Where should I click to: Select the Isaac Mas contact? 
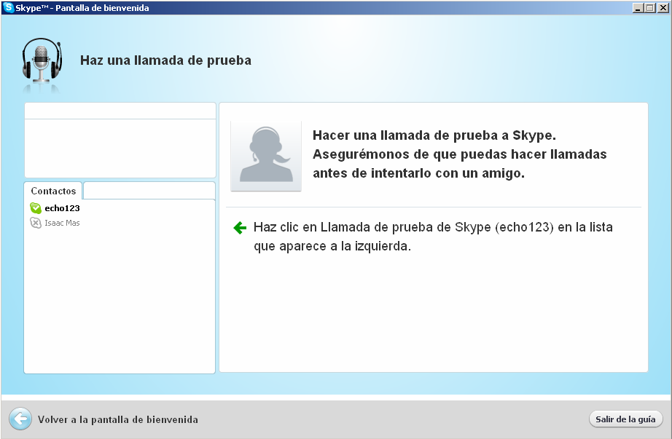(62, 223)
